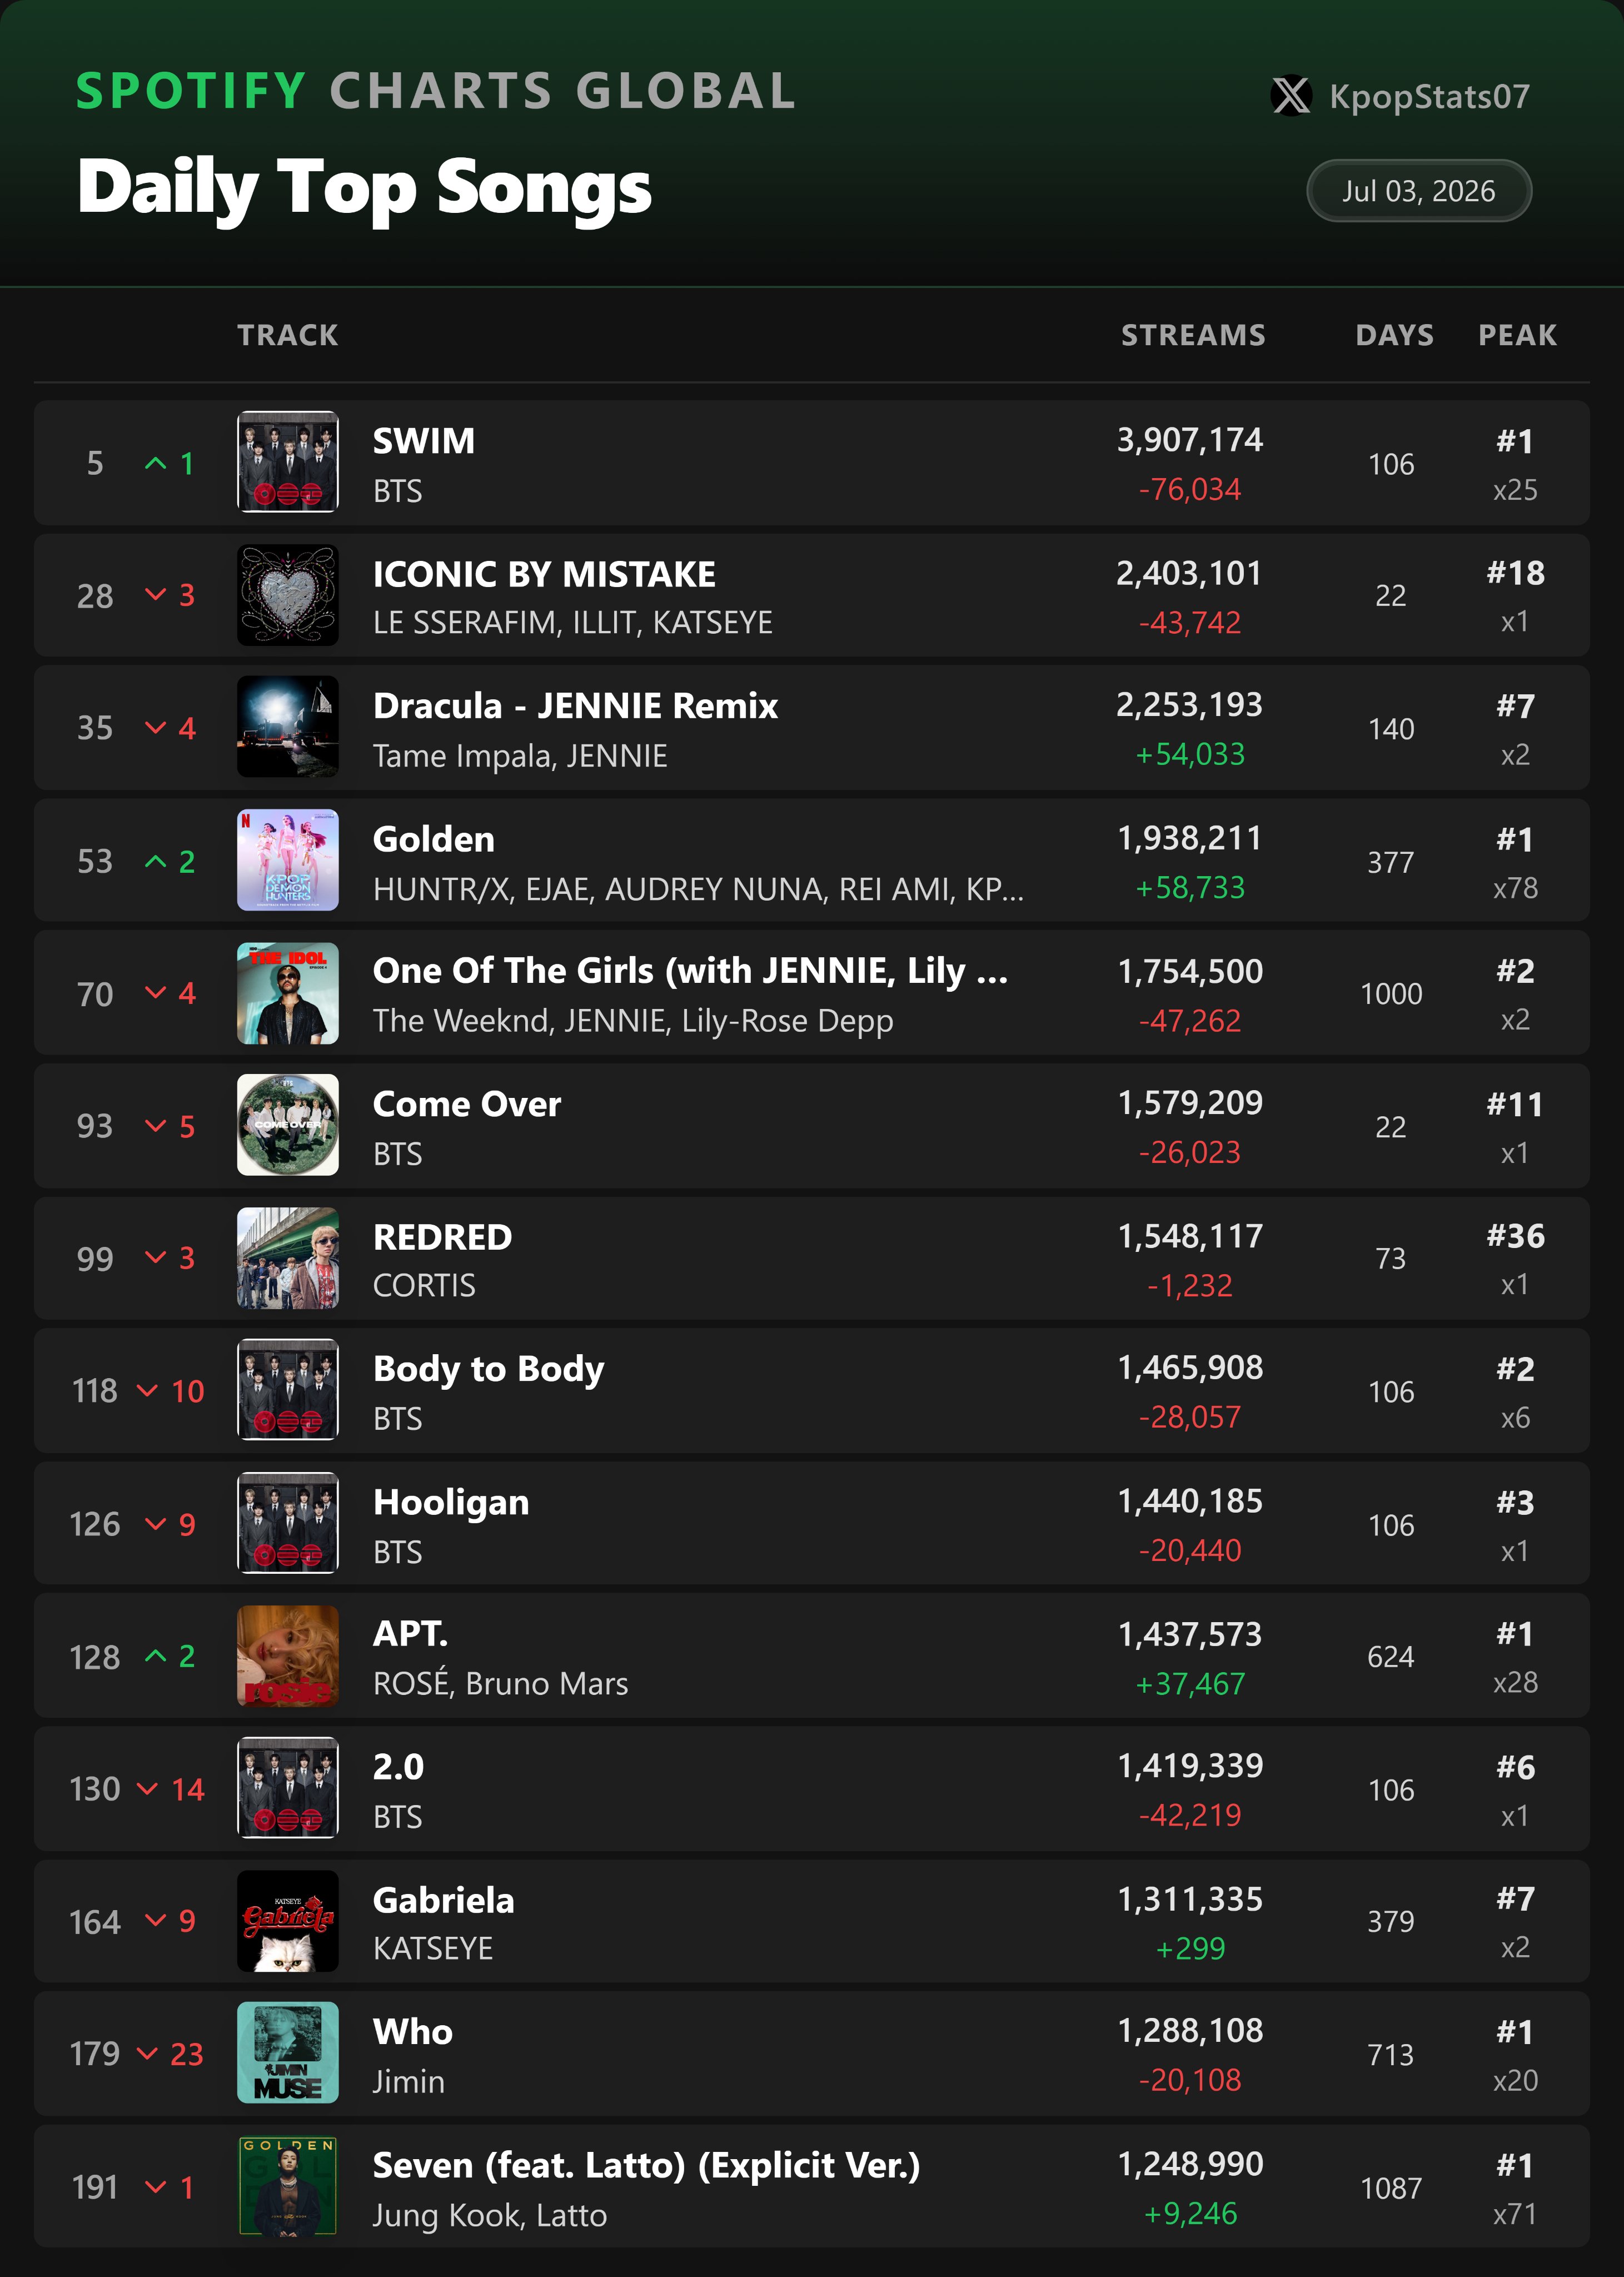Screen dimensions: 1624x2277
Task: Click the red down arrow beside rank 179
Action: coord(147,2053)
